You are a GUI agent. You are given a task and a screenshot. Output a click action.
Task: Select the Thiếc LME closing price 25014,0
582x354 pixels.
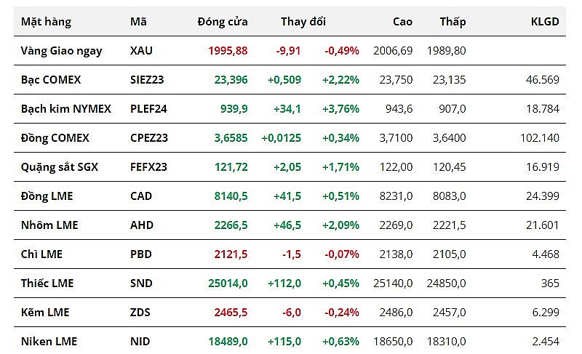(228, 283)
